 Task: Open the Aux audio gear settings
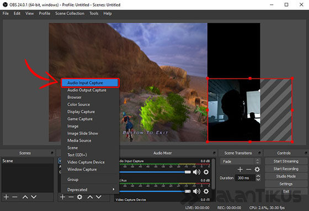206,191
